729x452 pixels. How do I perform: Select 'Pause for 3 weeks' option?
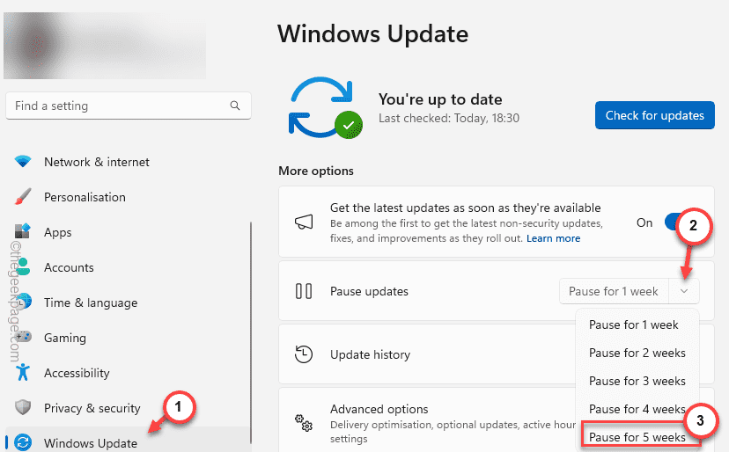pos(637,381)
